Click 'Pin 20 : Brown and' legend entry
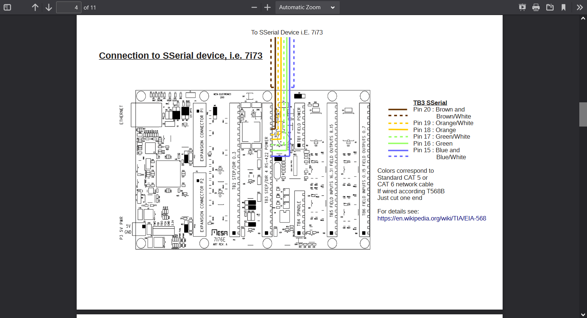This screenshot has height=318, width=587. (439, 109)
